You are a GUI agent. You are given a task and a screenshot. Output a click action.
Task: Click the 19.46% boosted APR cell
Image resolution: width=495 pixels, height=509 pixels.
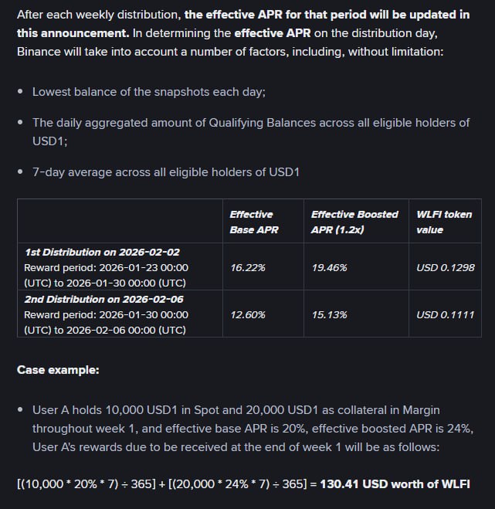[x=329, y=268]
